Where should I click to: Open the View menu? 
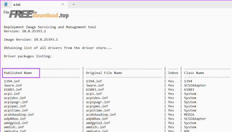(x=33, y=12)
